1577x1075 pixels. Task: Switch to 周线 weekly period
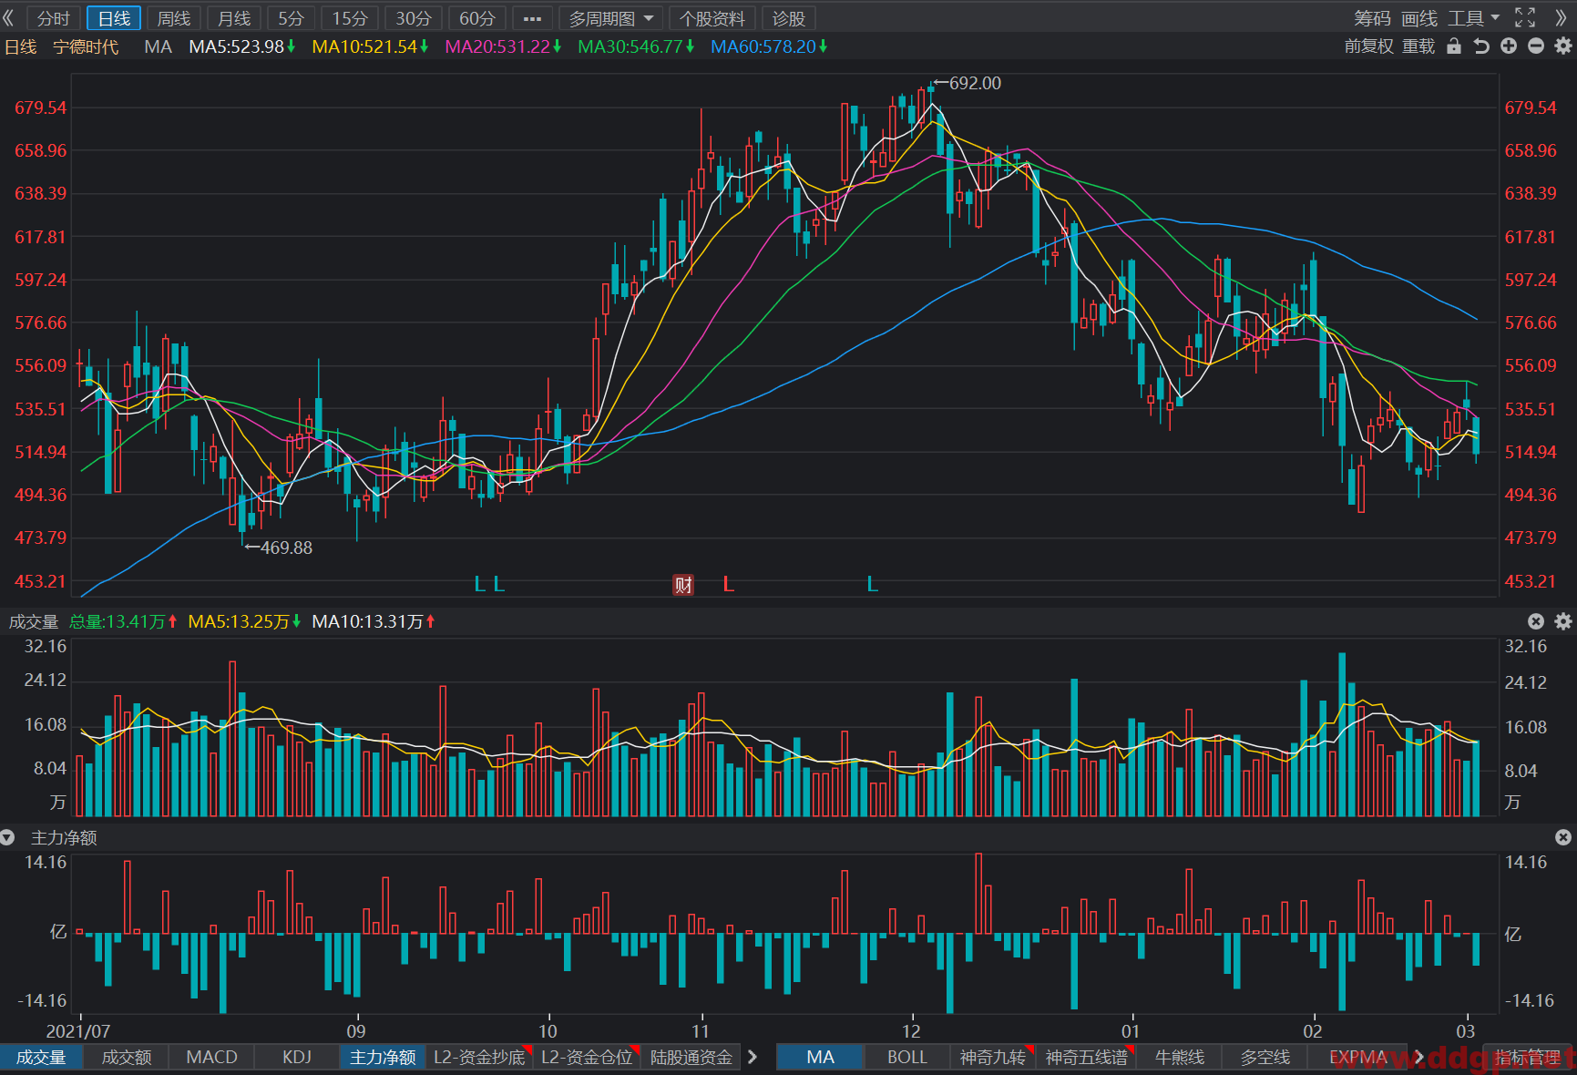(x=174, y=18)
